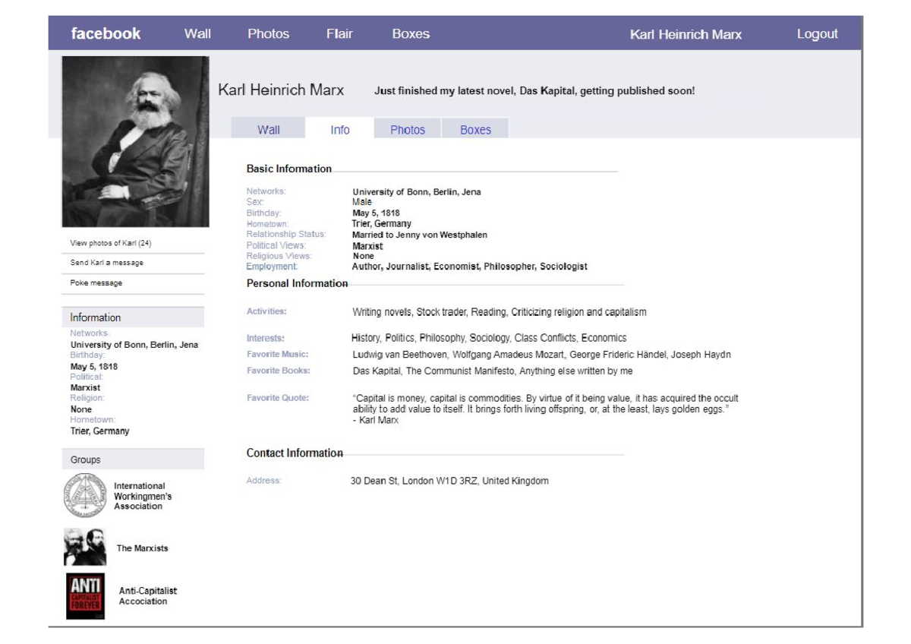Screen dimensions: 911x644
Task: Open "View photos of Karl (24)"
Action: (x=111, y=241)
